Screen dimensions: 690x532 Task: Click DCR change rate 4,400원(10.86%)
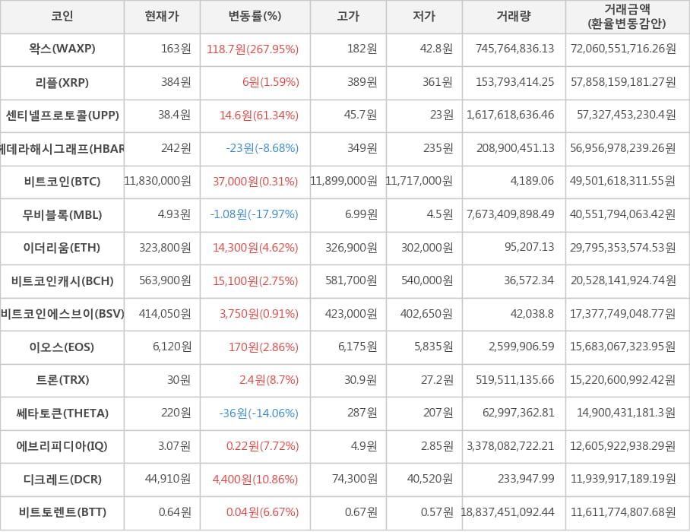[x=255, y=480]
